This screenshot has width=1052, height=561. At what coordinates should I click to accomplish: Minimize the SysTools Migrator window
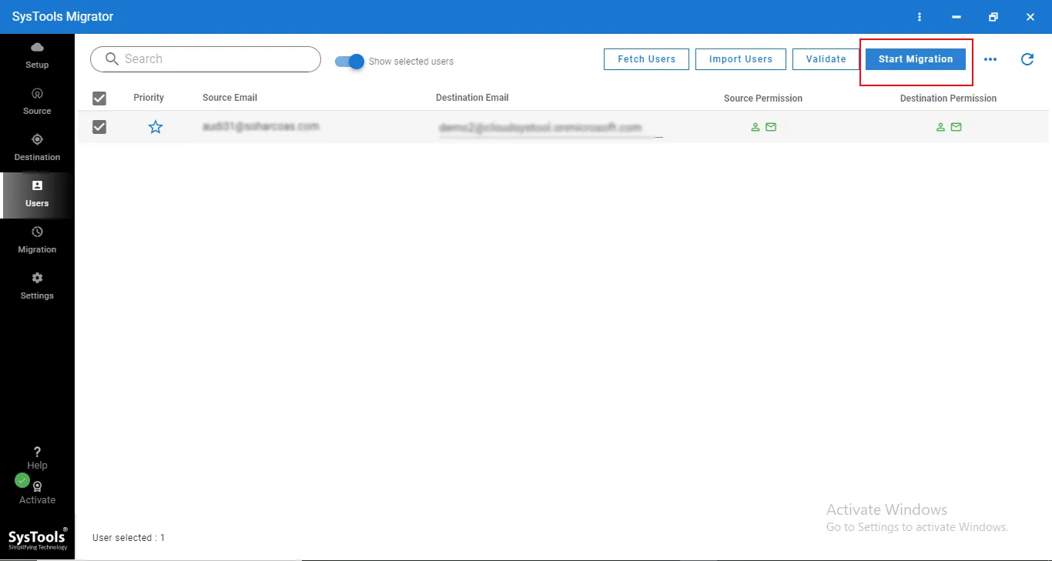point(957,17)
